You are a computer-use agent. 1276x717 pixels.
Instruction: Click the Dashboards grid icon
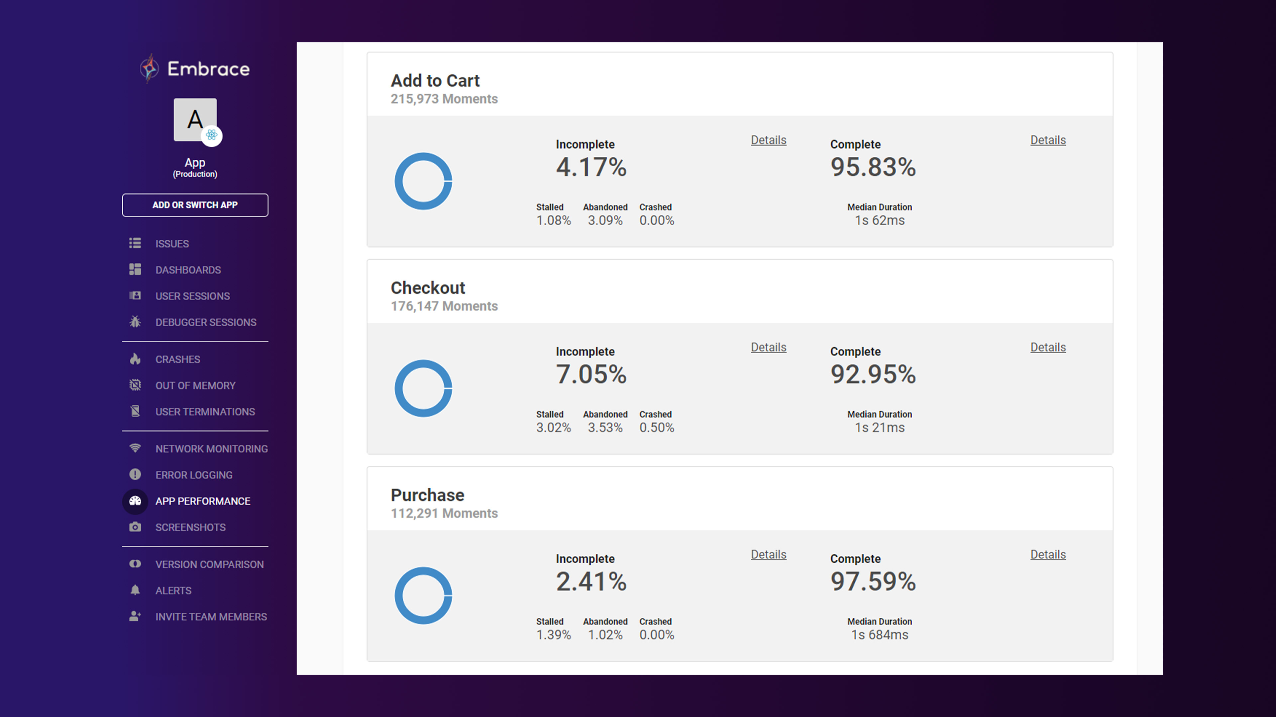[x=135, y=270]
